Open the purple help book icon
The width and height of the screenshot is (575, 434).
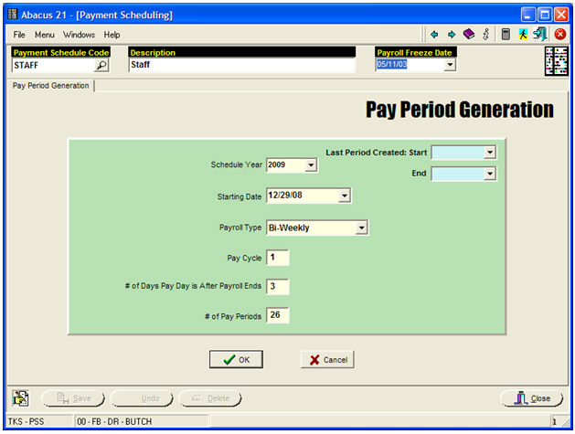tap(468, 34)
